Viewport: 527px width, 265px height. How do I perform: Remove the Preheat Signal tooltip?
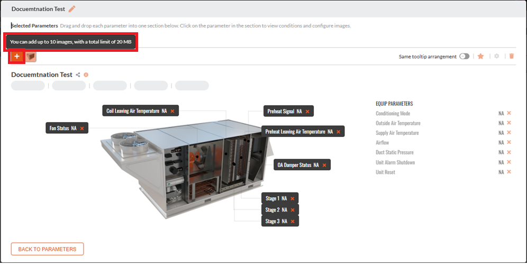tap(307, 111)
